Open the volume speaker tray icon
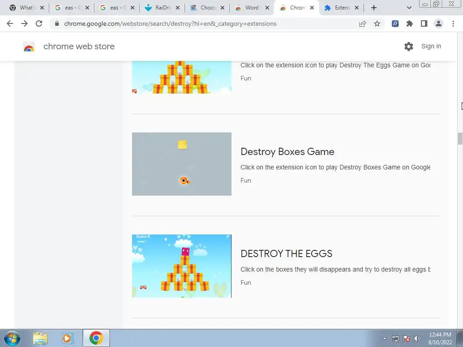The height and width of the screenshot is (347, 463). (x=417, y=338)
